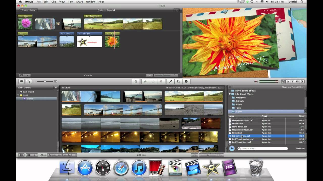
Task: Select the voiceover microphone tool
Action: tap(171, 81)
